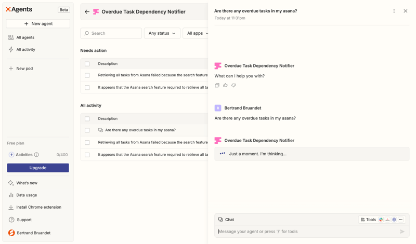
Task: Click the download icon for Chrome extension
Action: click(x=11, y=207)
